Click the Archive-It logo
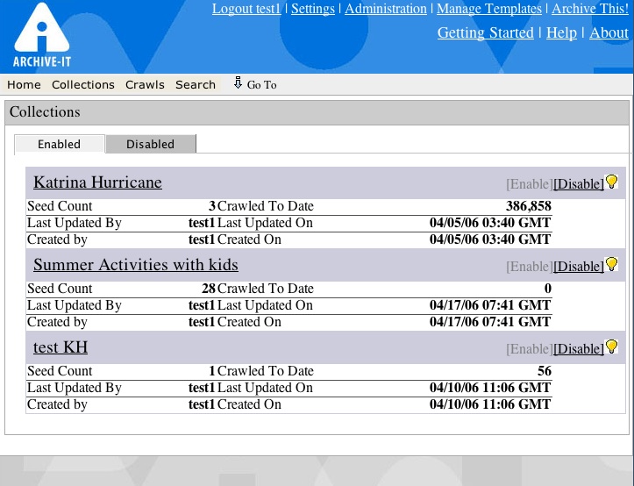Screen dimensions: 634x486 (x=40, y=35)
